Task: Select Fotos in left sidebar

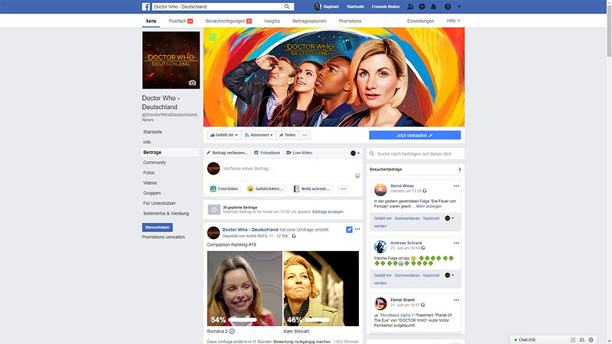Action: [149, 173]
